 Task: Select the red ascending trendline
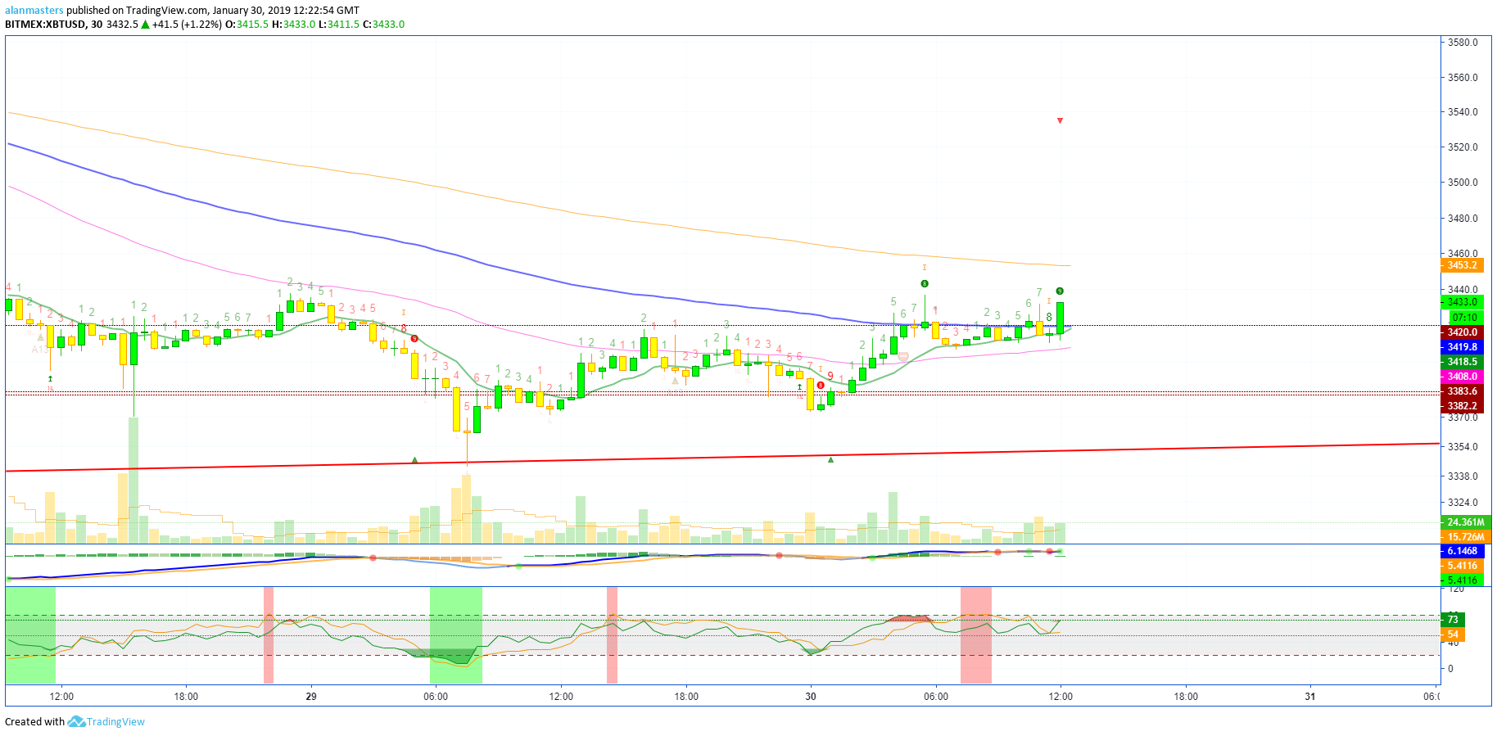tap(722, 457)
